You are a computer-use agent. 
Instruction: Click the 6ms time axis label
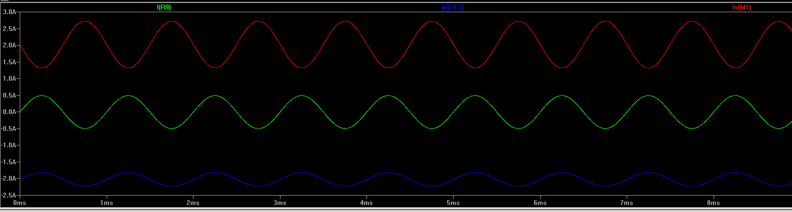point(540,203)
